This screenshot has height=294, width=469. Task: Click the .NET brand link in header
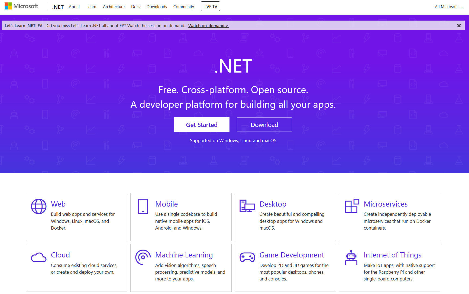click(58, 7)
